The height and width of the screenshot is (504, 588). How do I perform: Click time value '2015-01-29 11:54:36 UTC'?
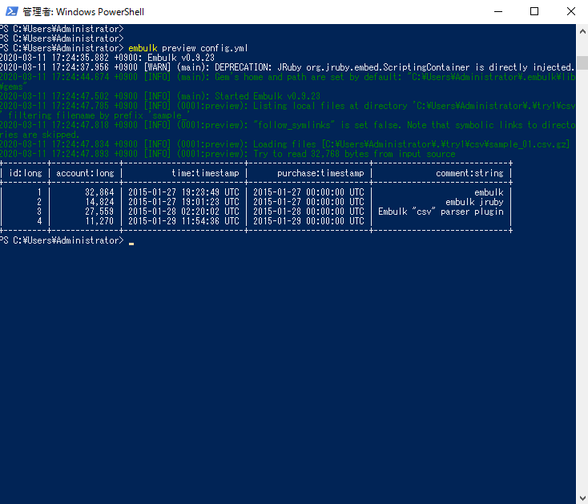(183, 221)
